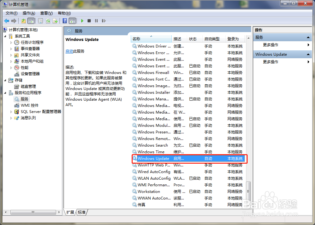Open the Help question mark icon
This screenshot has width=315, height=225.
coord(65,21)
